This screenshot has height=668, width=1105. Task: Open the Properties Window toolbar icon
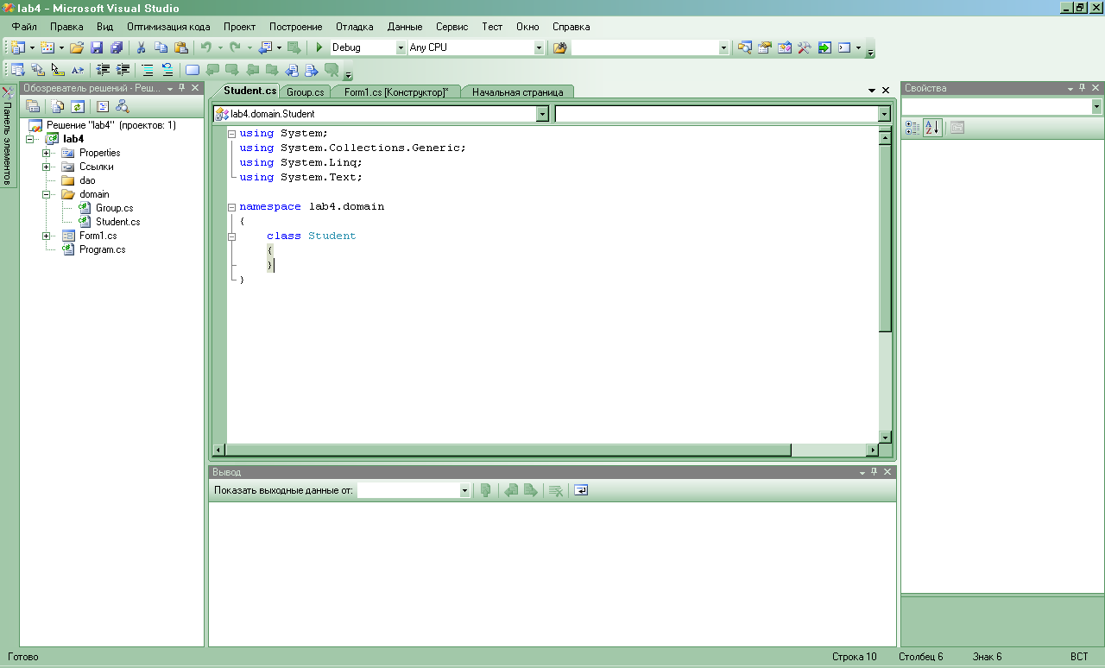[x=764, y=47]
